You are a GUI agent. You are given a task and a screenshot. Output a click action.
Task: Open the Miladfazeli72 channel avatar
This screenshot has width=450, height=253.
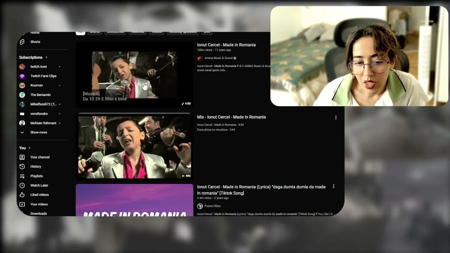click(x=22, y=104)
